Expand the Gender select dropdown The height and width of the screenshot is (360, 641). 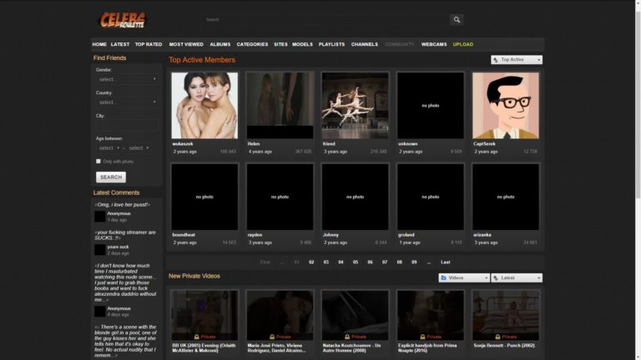pos(126,79)
